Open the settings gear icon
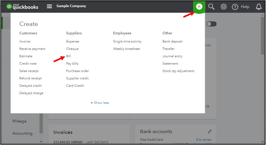Viewport: 266px width, 145px height. pyautogui.click(x=223, y=7)
